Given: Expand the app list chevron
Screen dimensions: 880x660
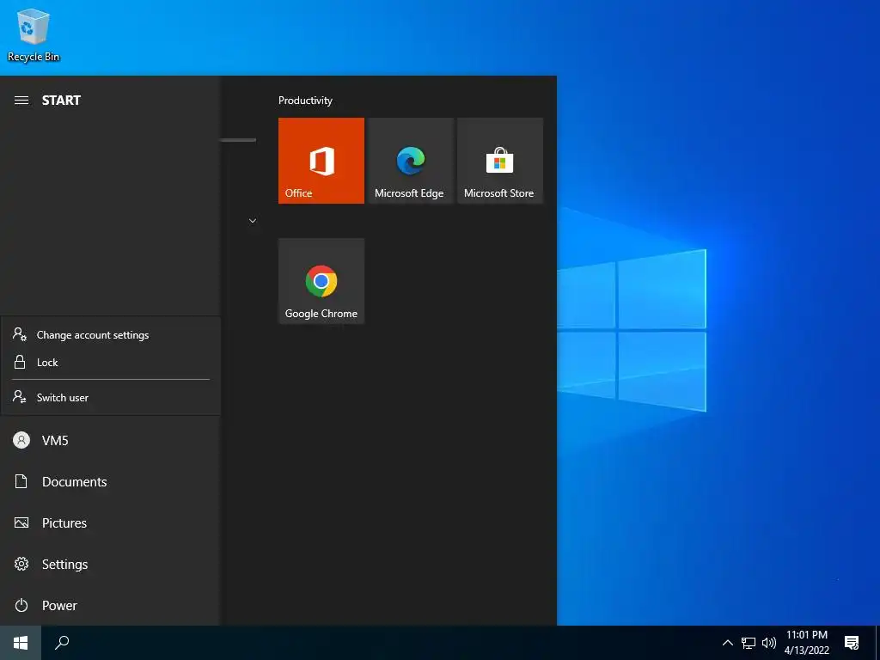Looking at the screenshot, I should pos(253,221).
